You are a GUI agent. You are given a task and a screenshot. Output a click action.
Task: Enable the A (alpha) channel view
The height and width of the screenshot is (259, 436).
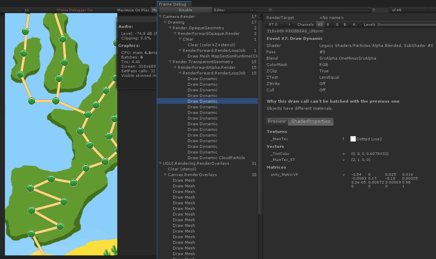[354, 24]
